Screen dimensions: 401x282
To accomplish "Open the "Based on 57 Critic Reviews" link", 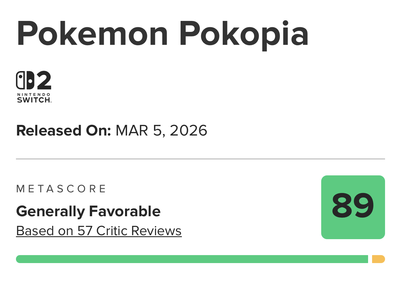I will point(99,231).
